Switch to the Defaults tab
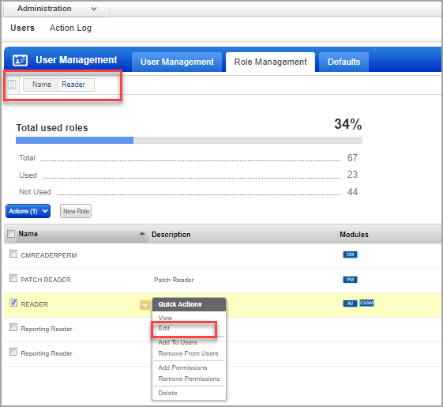The height and width of the screenshot is (407, 443). click(x=344, y=62)
